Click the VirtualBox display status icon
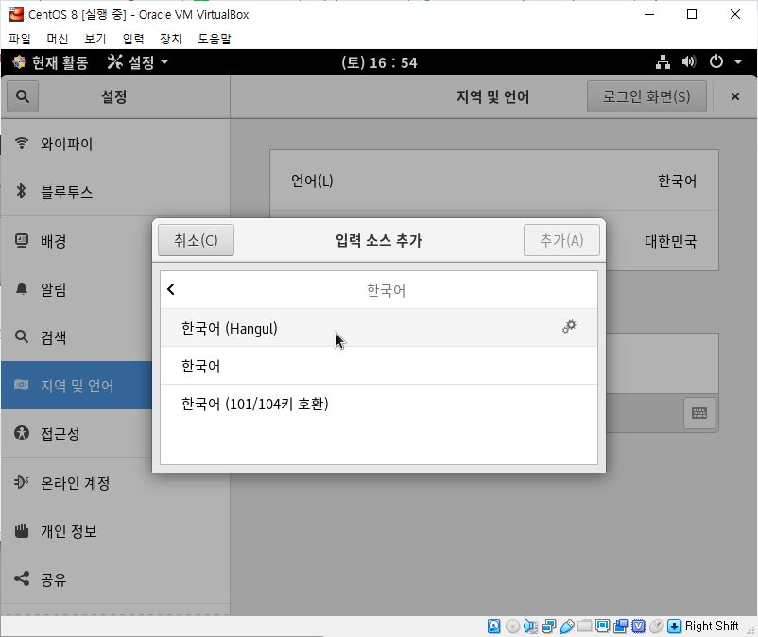The height and width of the screenshot is (637, 758). pos(602,627)
